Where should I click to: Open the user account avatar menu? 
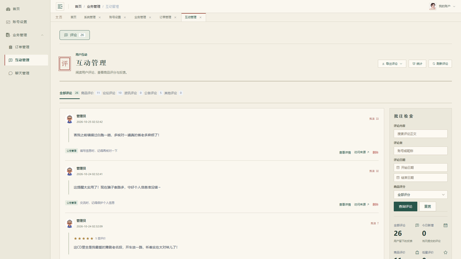pyautogui.click(x=433, y=6)
